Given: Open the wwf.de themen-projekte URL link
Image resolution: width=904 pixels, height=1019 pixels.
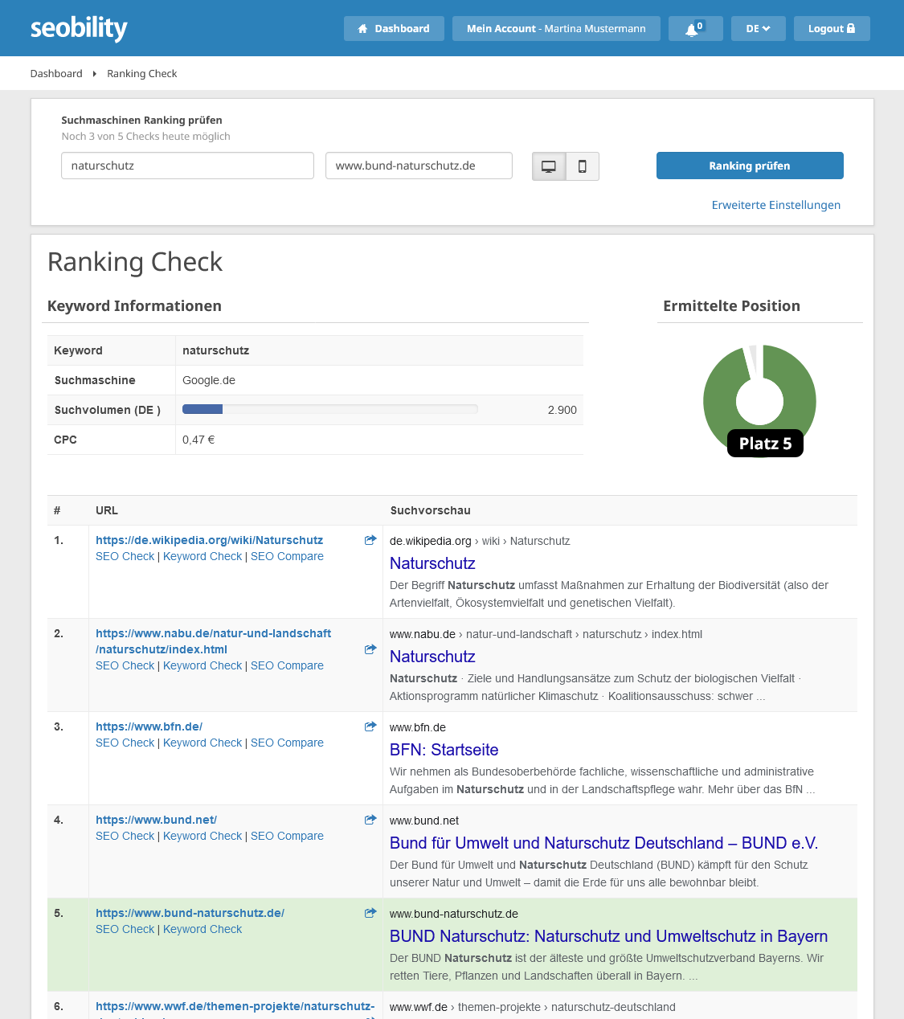Looking at the screenshot, I should (235, 1008).
